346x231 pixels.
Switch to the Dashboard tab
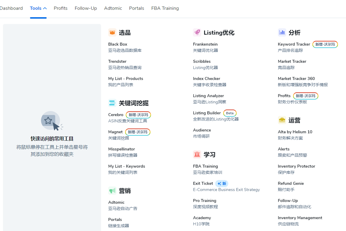click(11, 8)
